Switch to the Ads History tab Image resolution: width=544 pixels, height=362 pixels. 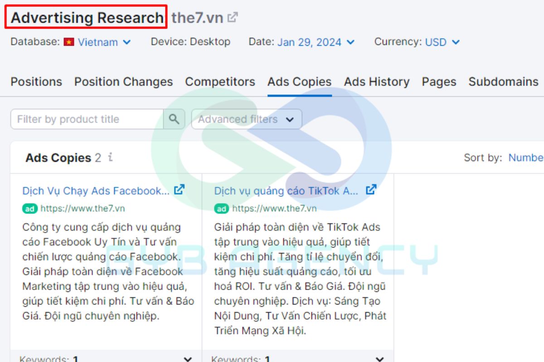[x=377, y=82]
